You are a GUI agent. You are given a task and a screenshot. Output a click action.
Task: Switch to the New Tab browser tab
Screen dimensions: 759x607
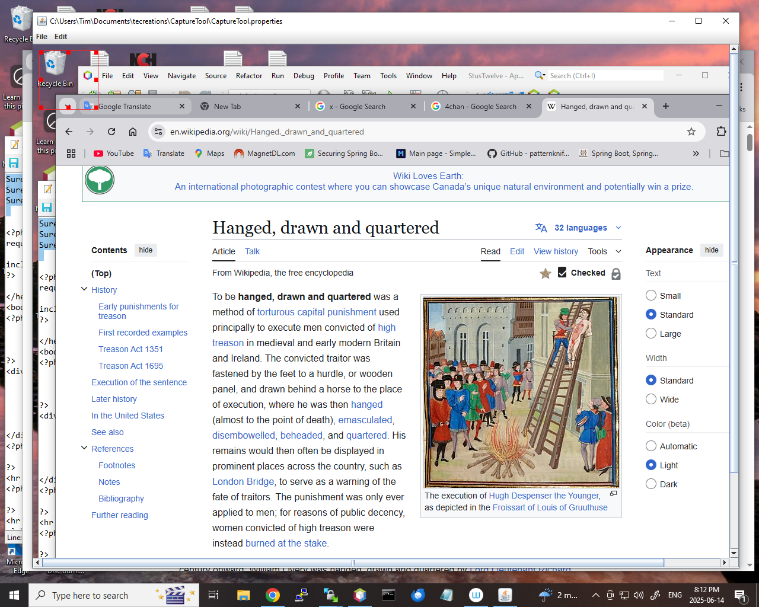coord(250,106)
